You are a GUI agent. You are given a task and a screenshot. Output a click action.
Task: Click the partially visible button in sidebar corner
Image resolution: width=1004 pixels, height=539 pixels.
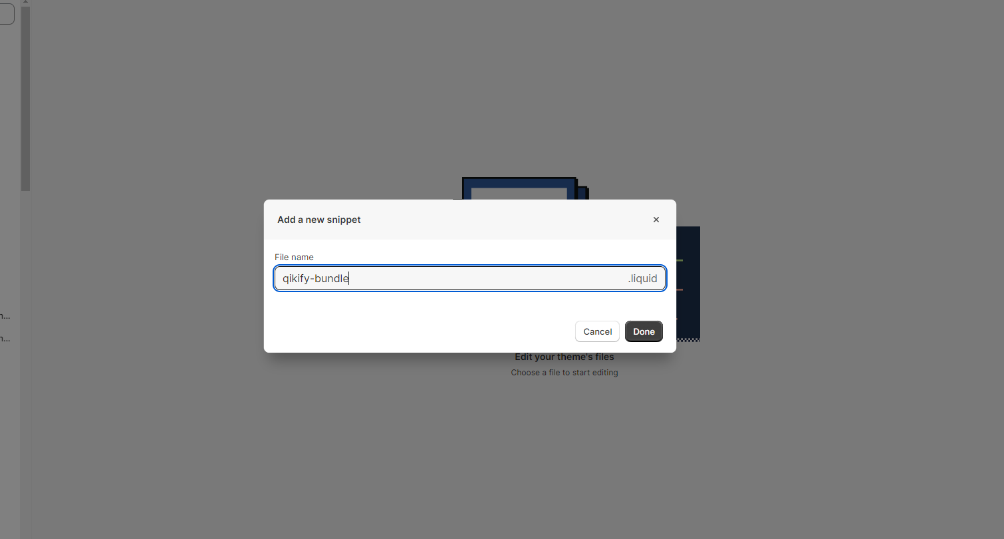coord(7,14)
